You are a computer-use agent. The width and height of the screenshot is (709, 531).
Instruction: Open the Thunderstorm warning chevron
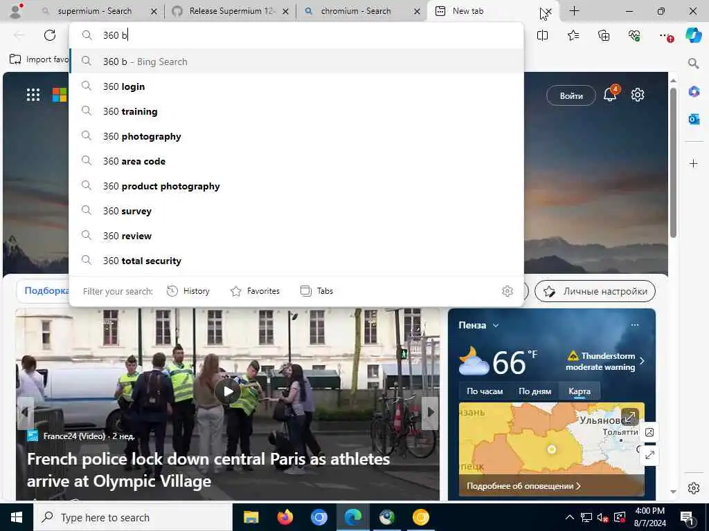tap(642, 361)
